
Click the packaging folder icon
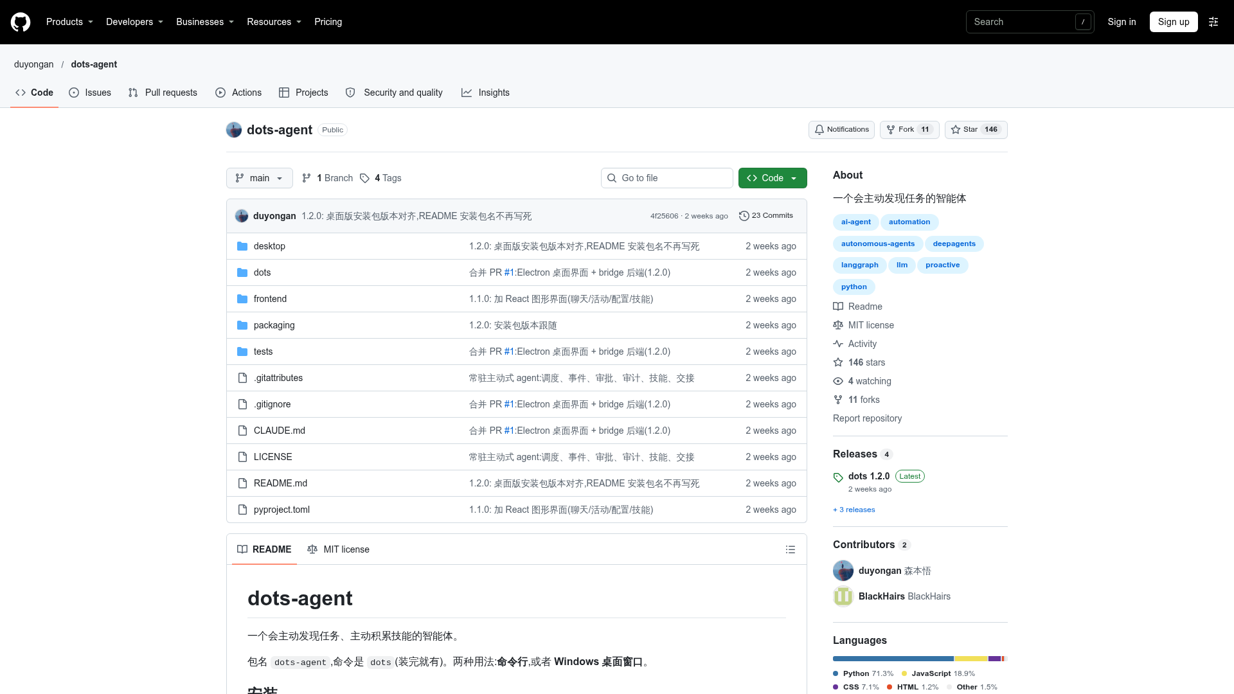(242, 325)
